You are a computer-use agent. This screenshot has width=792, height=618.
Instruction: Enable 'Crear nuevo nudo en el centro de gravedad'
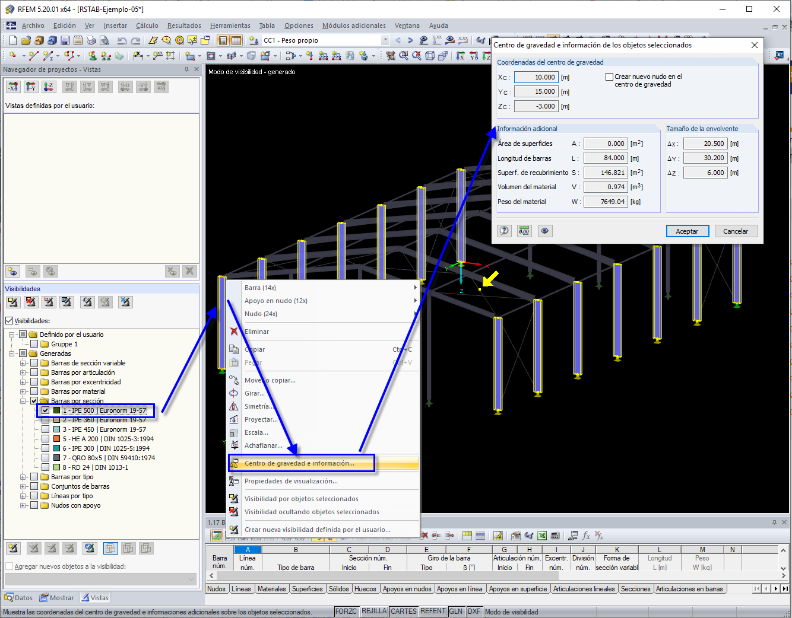coord(609,77)
